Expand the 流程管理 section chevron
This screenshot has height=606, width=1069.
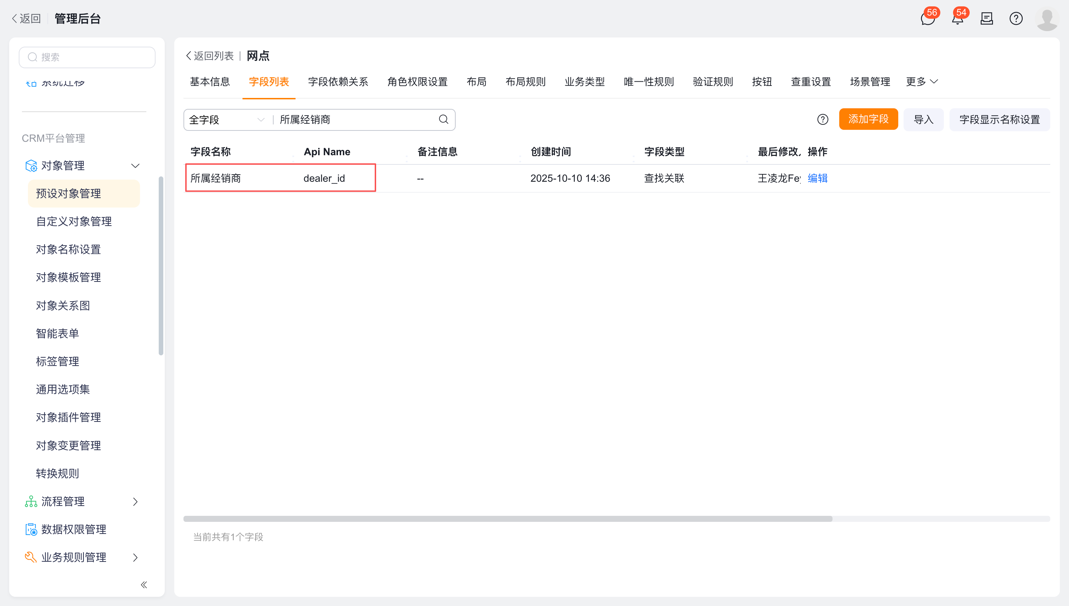[135, 502]
